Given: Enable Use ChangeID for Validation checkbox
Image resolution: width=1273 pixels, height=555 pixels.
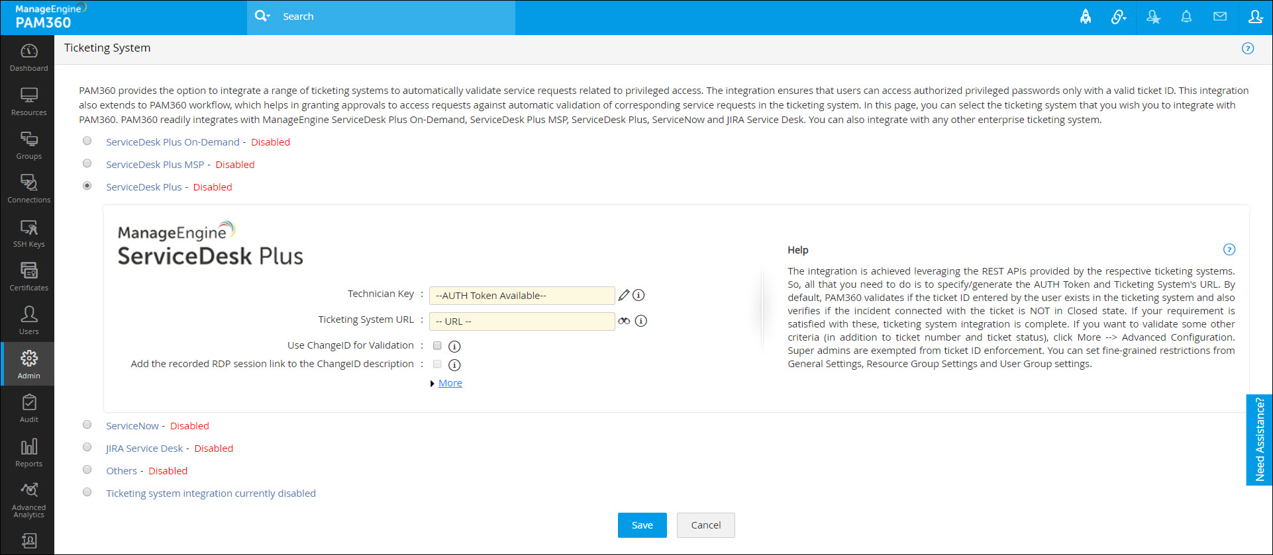Looking at the screenshot, I should 437,345.
